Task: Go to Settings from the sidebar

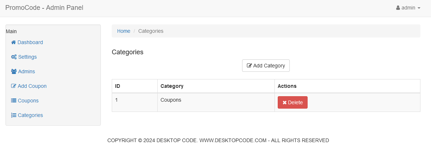Action: click(27, 57)
